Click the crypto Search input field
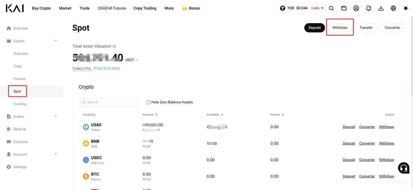Image resolution: width=413 pixels, height=190 pixels. [110, 102]
